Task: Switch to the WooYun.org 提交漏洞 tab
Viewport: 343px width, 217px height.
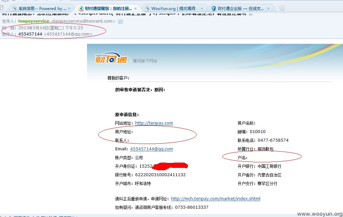Action: [x=173, y=9]
